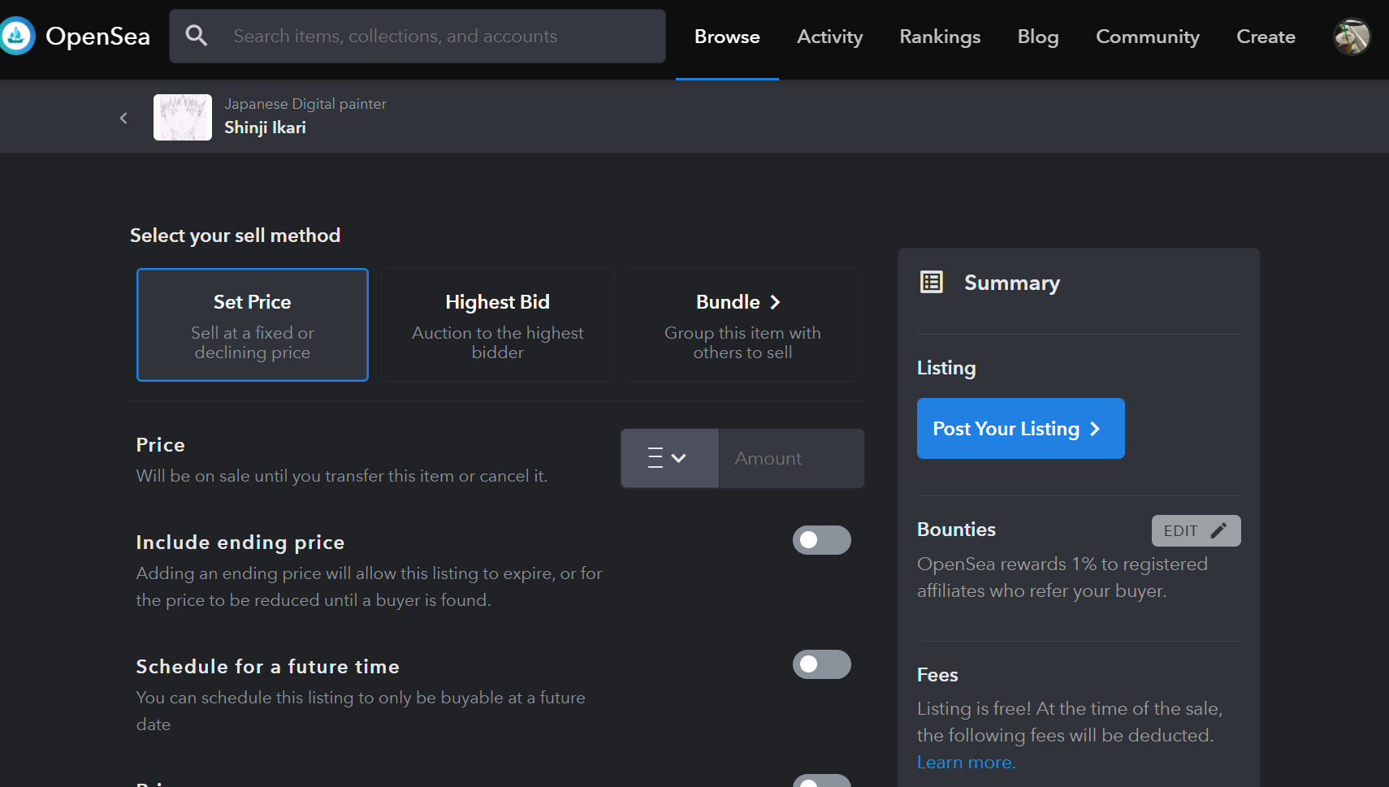Click the Summary list icon
This screenshot has height=787, width=1389.
[x=931, y=282]
